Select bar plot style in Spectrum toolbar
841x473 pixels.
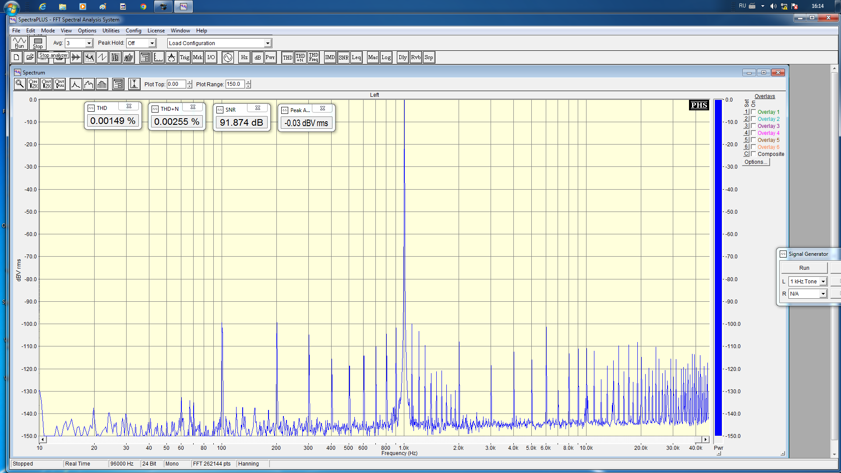click(102, 84)
